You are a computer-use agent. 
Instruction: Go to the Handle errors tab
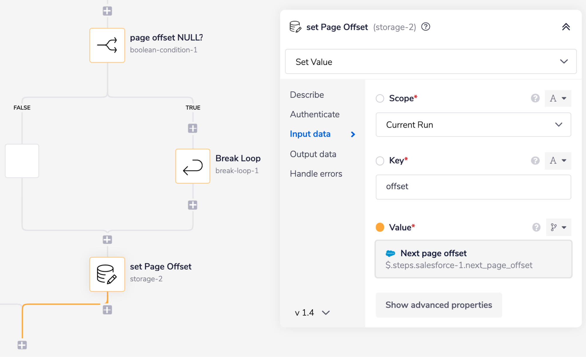[316, 174]
